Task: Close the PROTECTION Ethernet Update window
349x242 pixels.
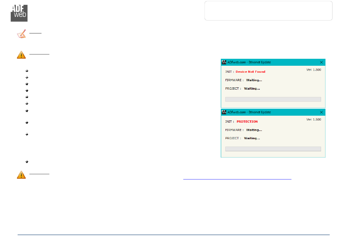Action: [x=321, y=112]
